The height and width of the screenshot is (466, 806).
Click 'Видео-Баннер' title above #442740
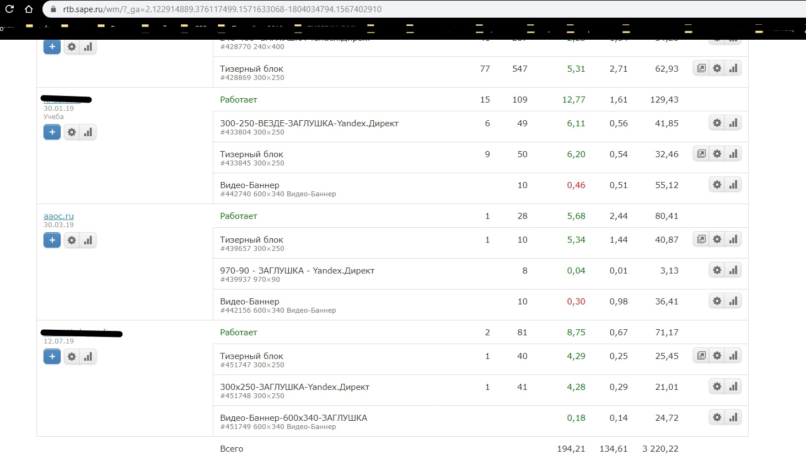coord(250,185)
